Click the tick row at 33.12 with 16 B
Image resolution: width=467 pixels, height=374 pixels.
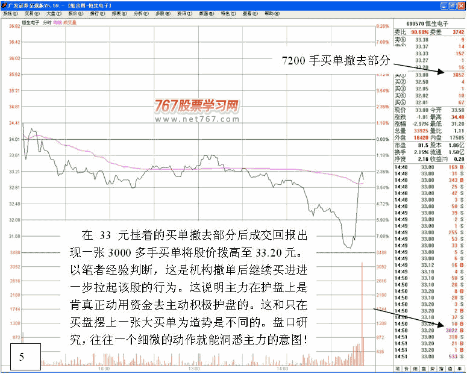tap(429, 266)
